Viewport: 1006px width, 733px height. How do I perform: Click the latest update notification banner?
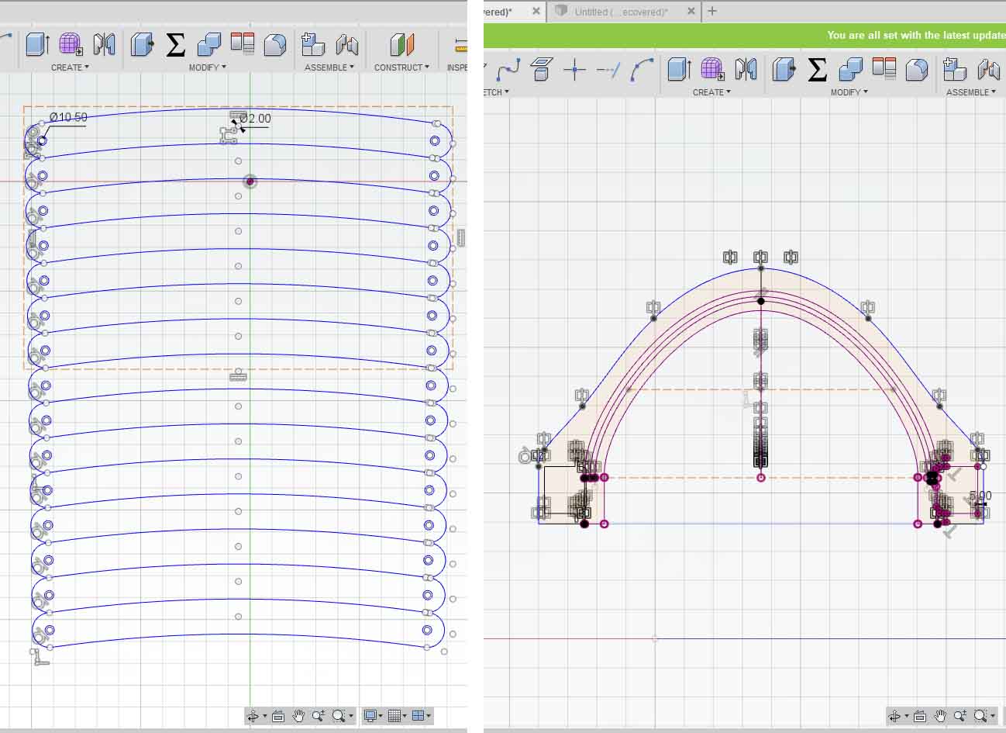coord(745,35)
